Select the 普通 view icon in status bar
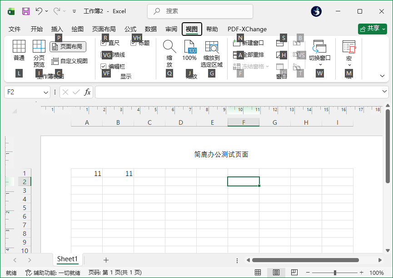Viewport: 393px width, 278px height. click(258, 272)
